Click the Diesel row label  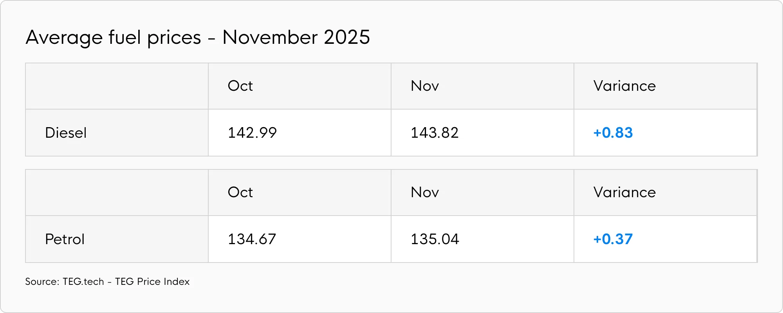(x=66, y=133)
